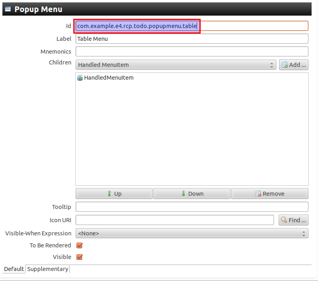Screen dimensions: 318x281
Task: Select the Default tab
Action: (14, 269)
